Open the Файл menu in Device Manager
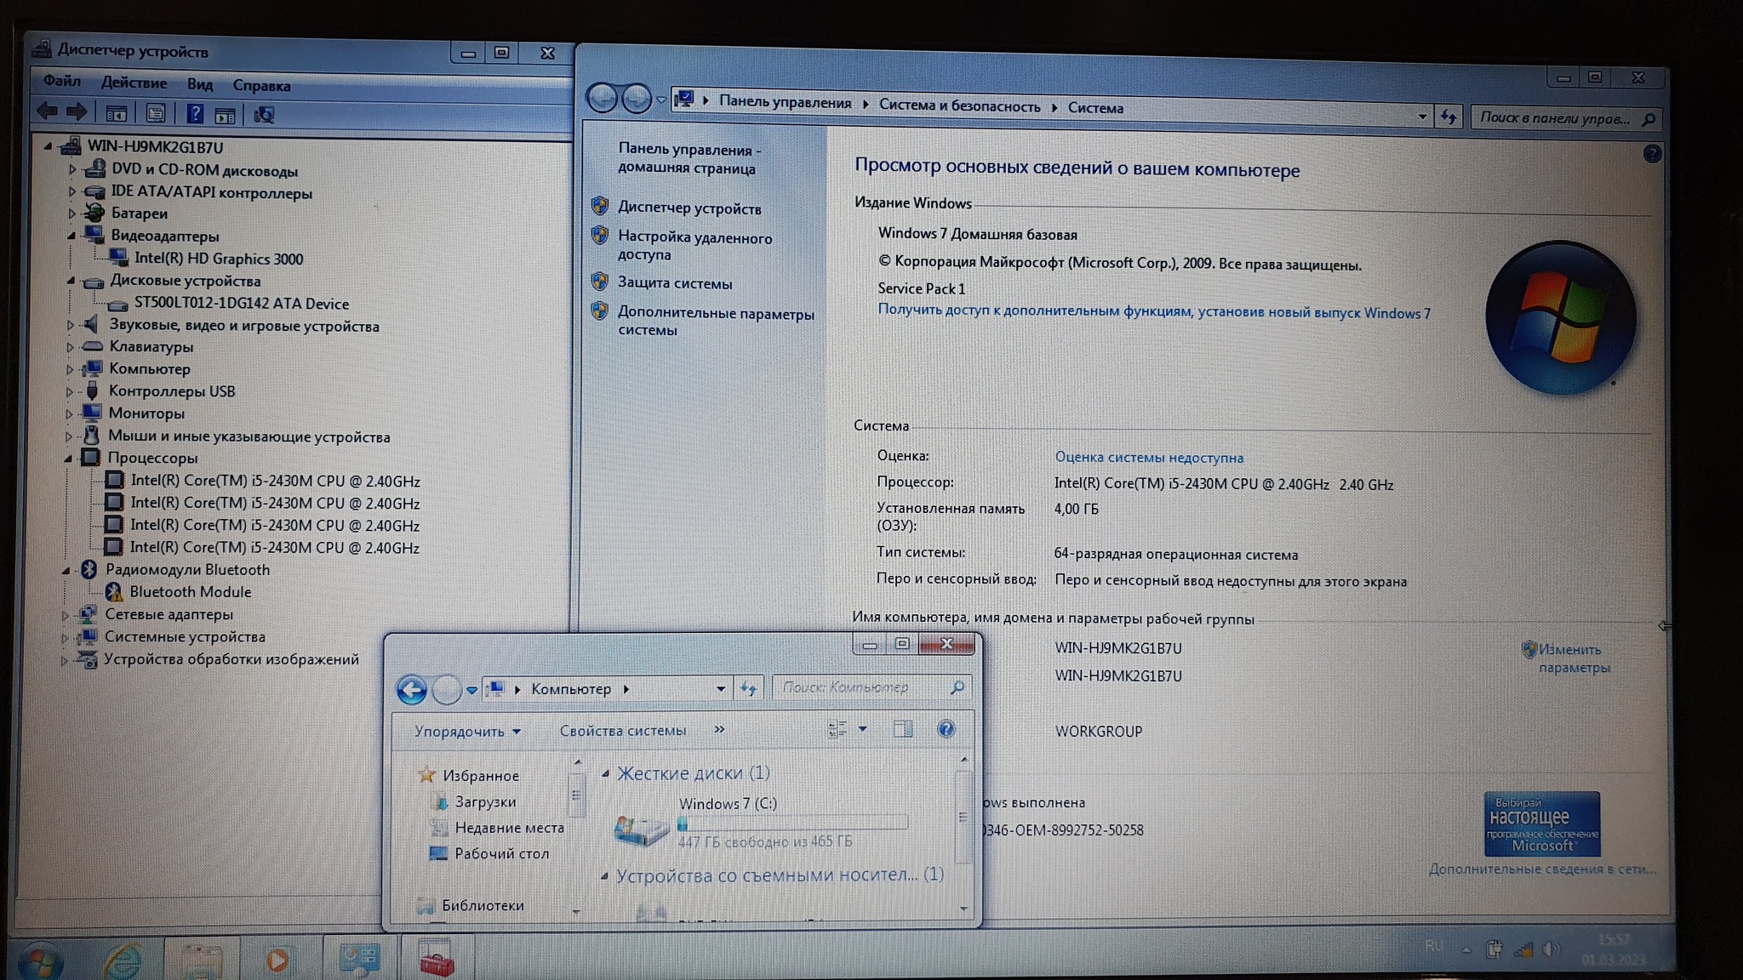Image resolution: width=1743 pixels, height=980 pixels. (62, 82)
